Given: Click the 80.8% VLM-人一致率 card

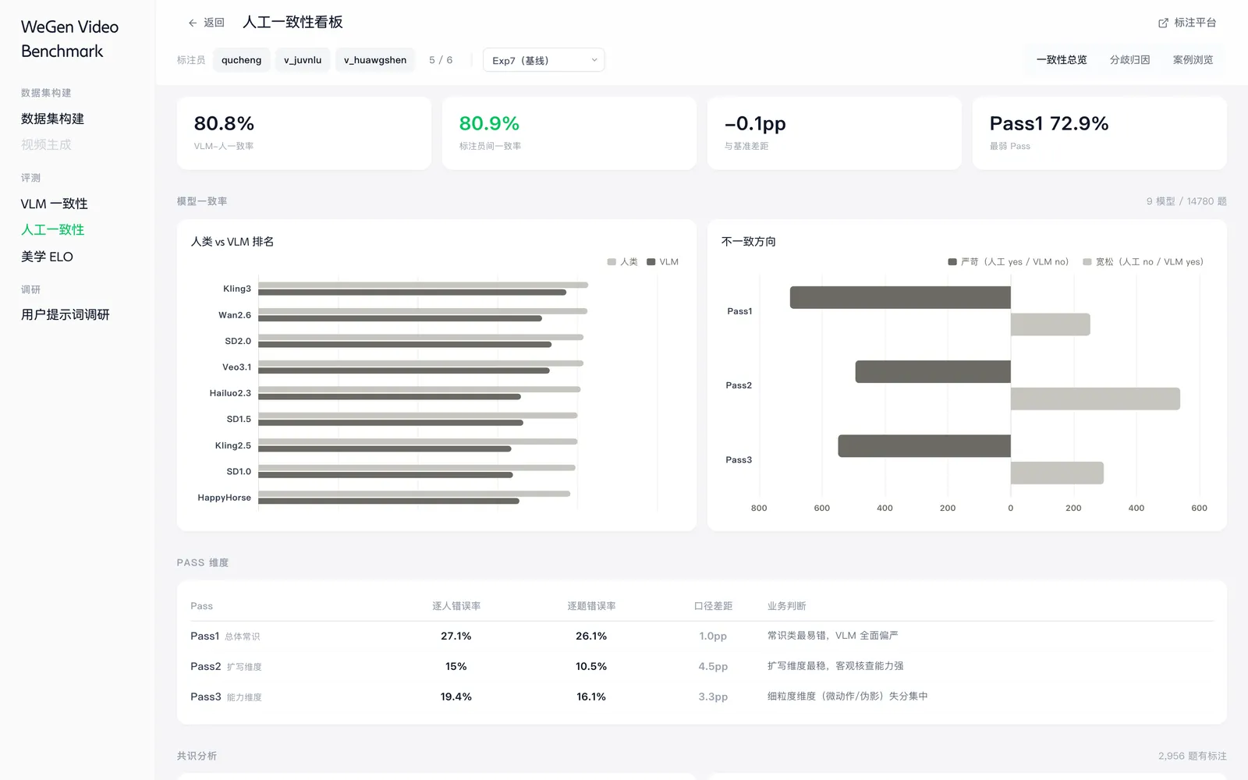Looking at the screenshot, I should pyautogui.click(x=304, y=133).
